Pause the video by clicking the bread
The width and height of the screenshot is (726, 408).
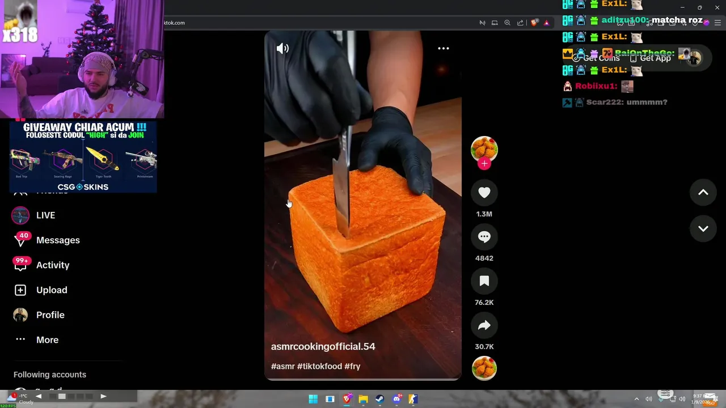click(368, 249)
